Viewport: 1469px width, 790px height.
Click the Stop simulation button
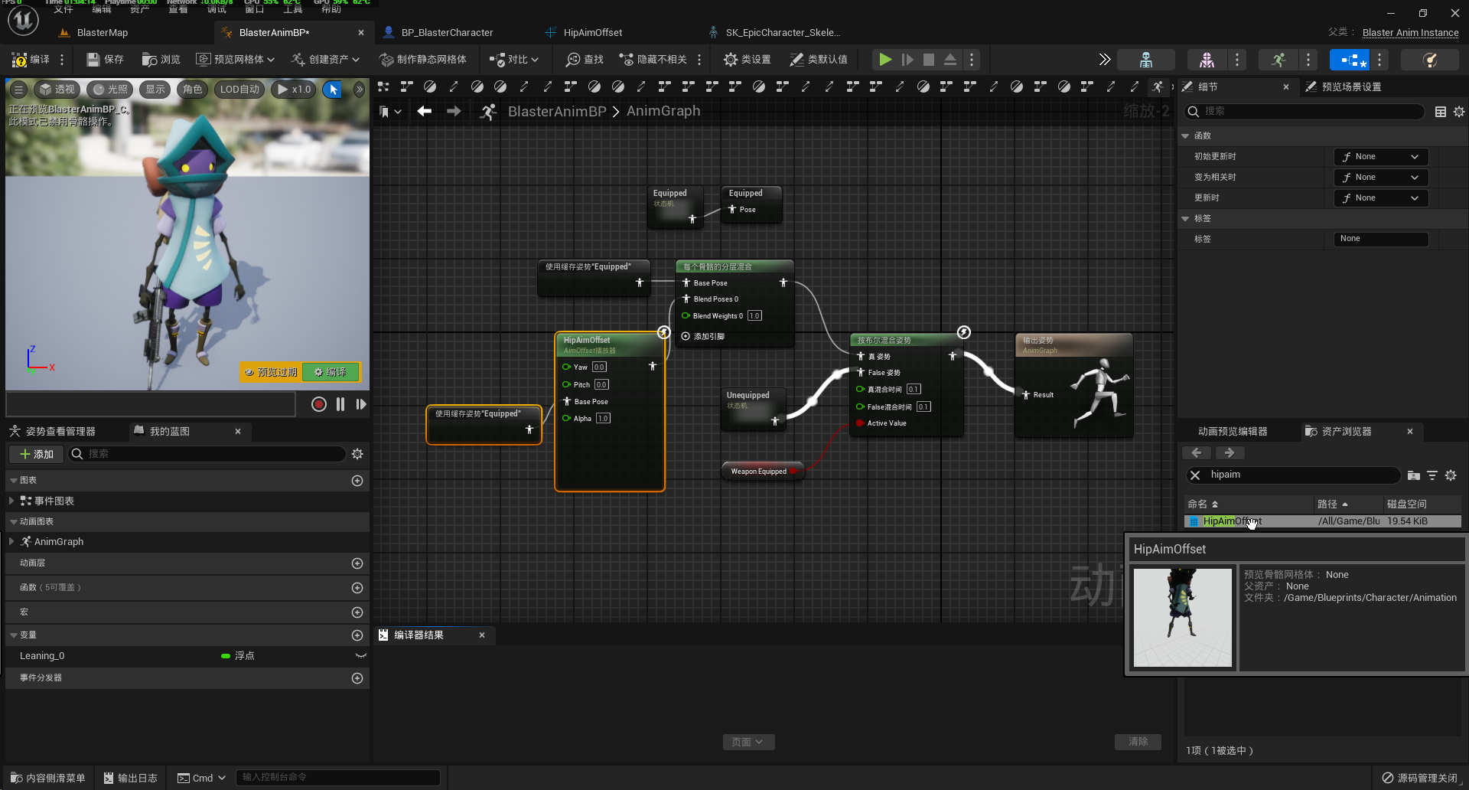[929, 60]
